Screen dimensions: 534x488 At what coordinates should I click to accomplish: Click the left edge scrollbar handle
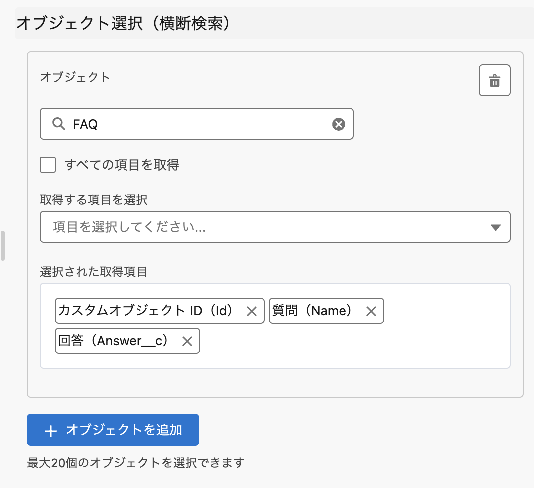(x=3, y=246)
